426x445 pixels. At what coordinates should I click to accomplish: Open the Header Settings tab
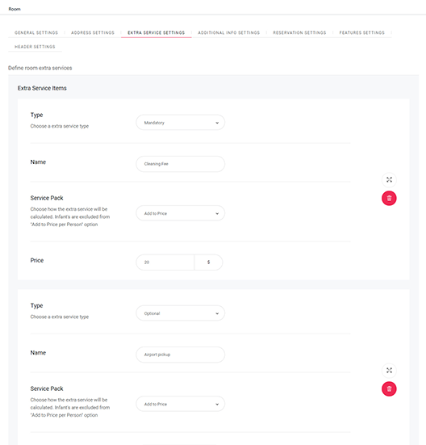35,47
